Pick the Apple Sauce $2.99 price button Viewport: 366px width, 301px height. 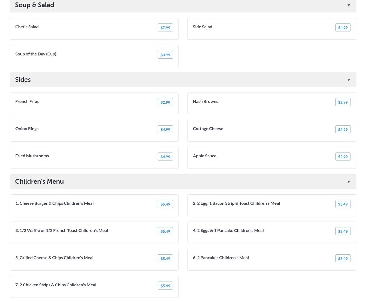(x=343, y=157)
